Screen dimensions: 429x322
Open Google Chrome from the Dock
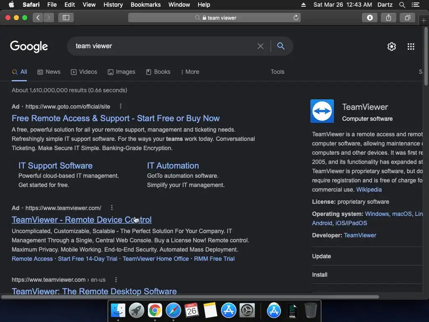coord(155,311)
